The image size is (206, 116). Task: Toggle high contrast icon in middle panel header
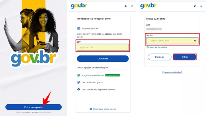point(126,6)
